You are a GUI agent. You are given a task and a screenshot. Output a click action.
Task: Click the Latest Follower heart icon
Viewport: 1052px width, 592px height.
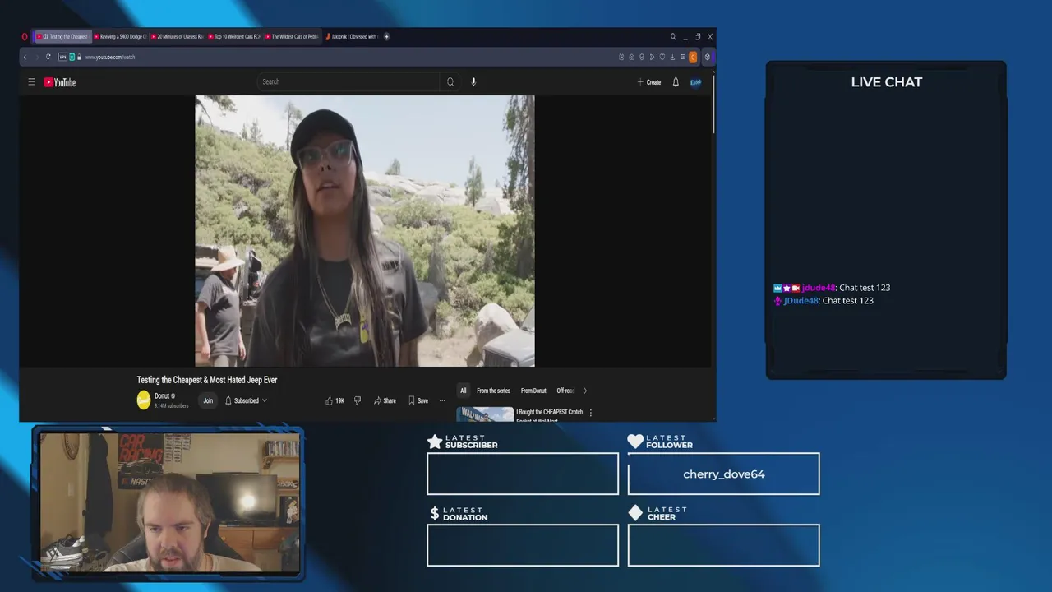pyautogui.click(x=635, y=442)
